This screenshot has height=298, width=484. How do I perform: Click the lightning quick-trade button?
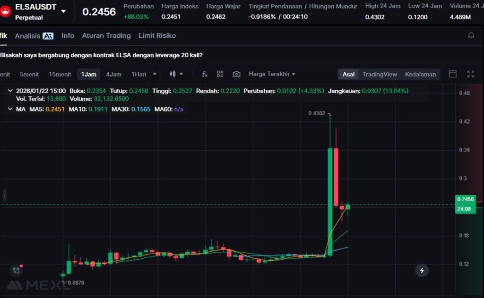(422, 271)
